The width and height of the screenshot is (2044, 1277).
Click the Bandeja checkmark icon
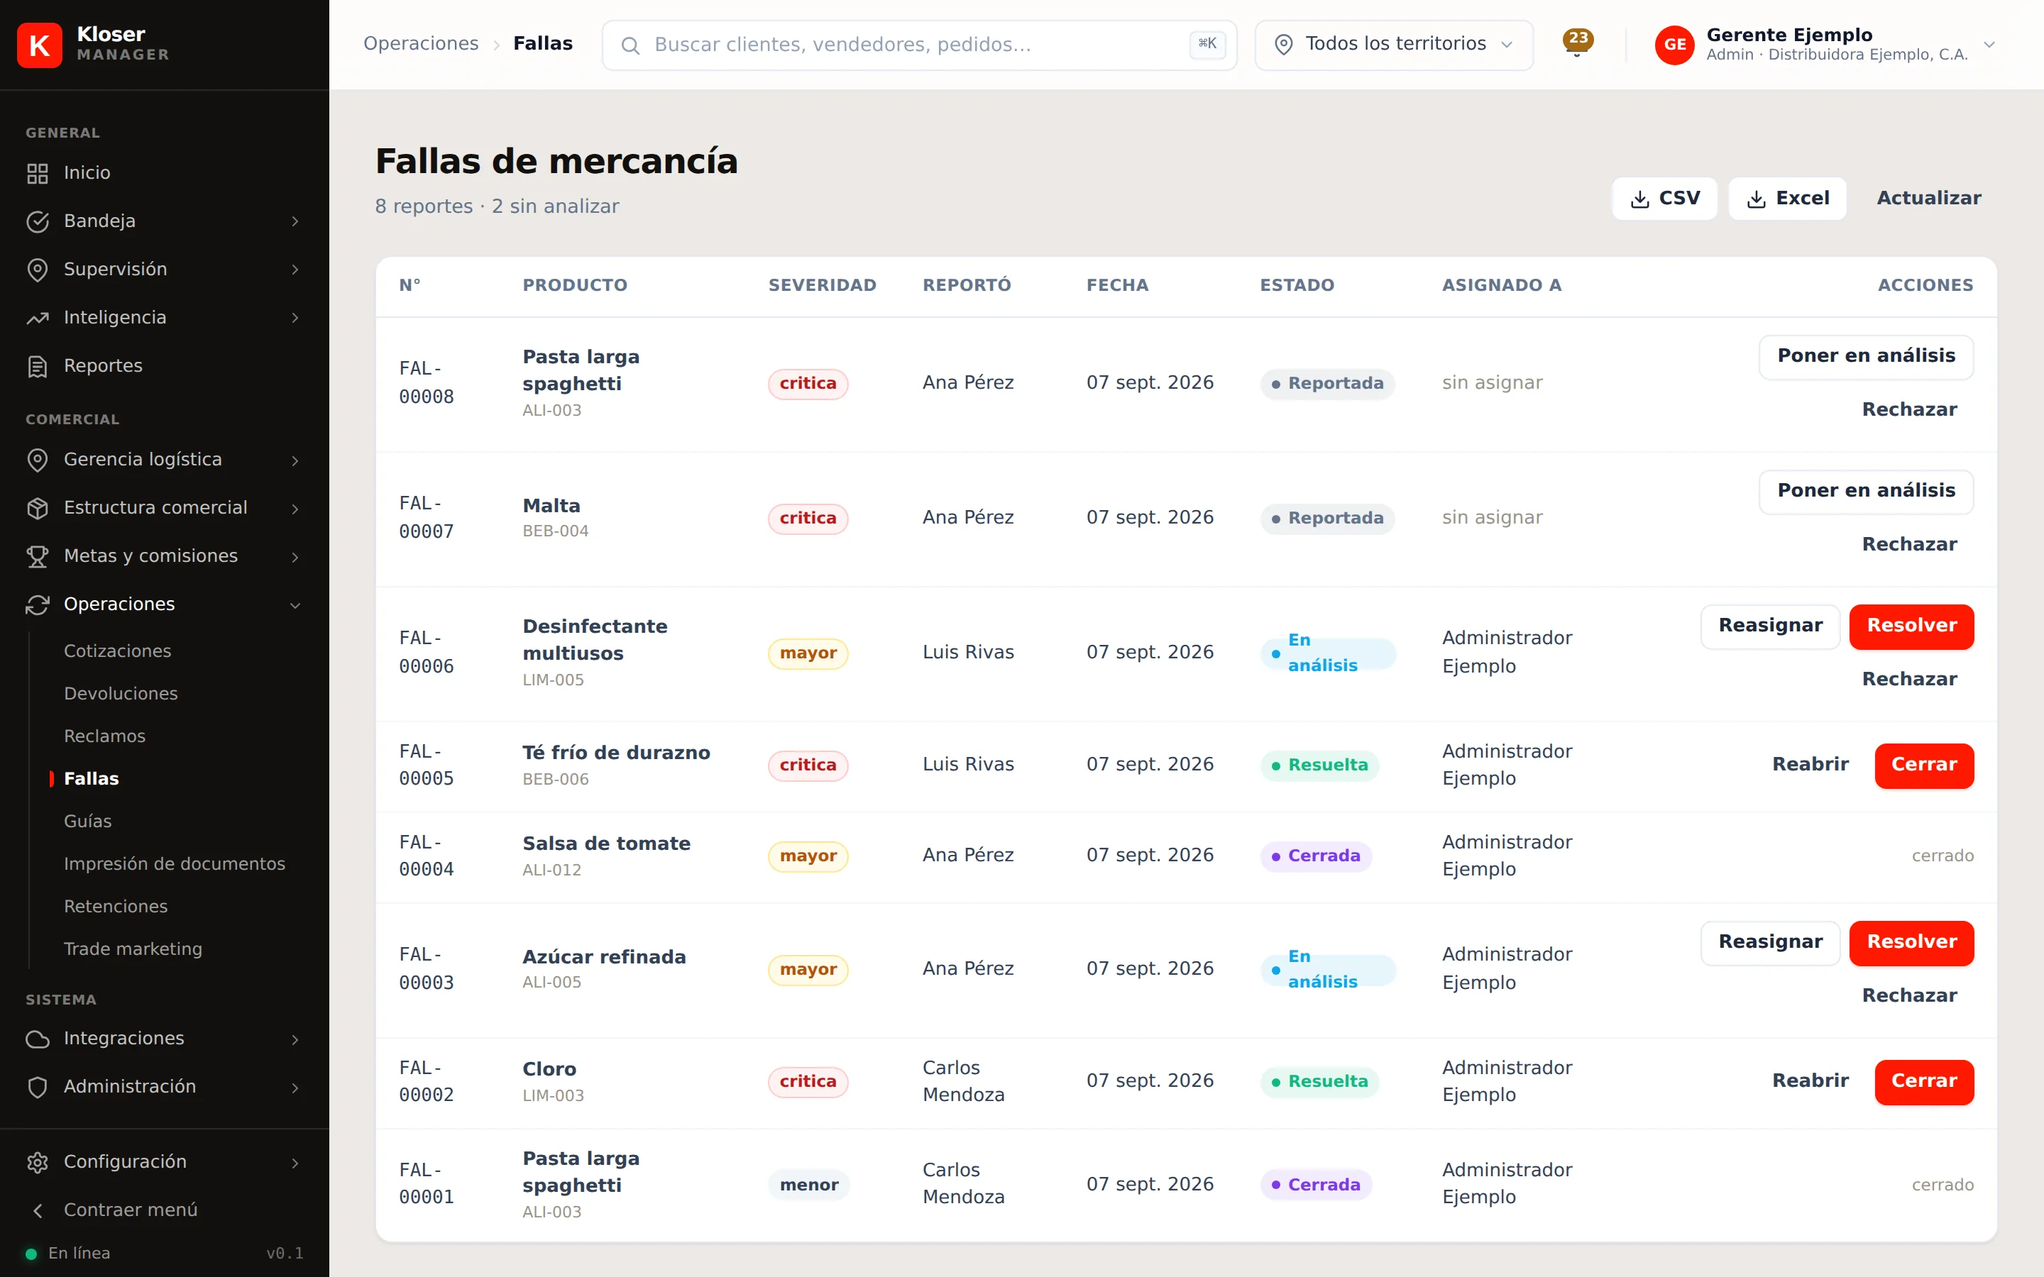point(37,221)
